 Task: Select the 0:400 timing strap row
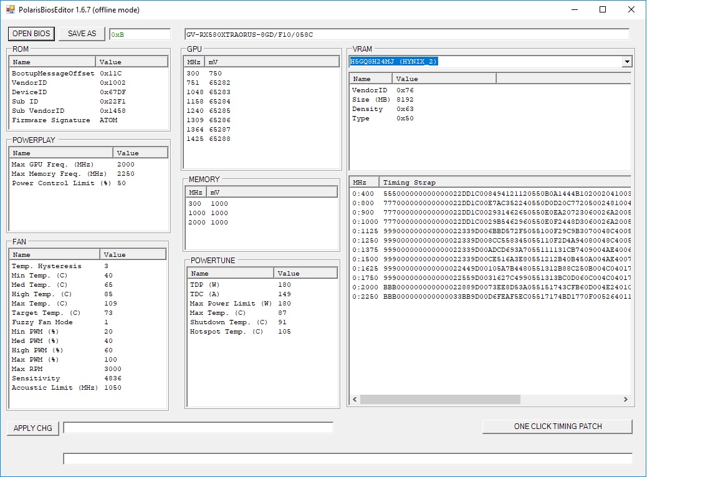[x=491, y=194]
